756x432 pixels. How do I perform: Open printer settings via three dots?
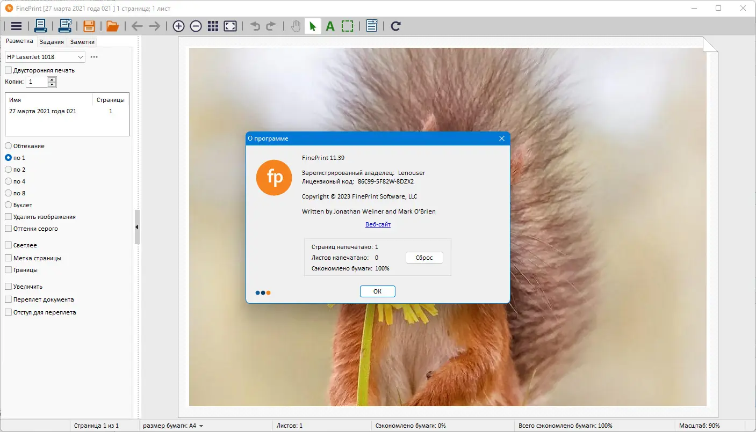[94, 57]
